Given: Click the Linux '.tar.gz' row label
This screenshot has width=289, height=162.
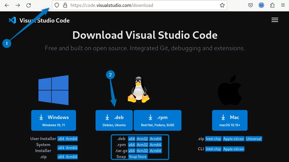Looking at the screenshot, I should pos(121,151).
